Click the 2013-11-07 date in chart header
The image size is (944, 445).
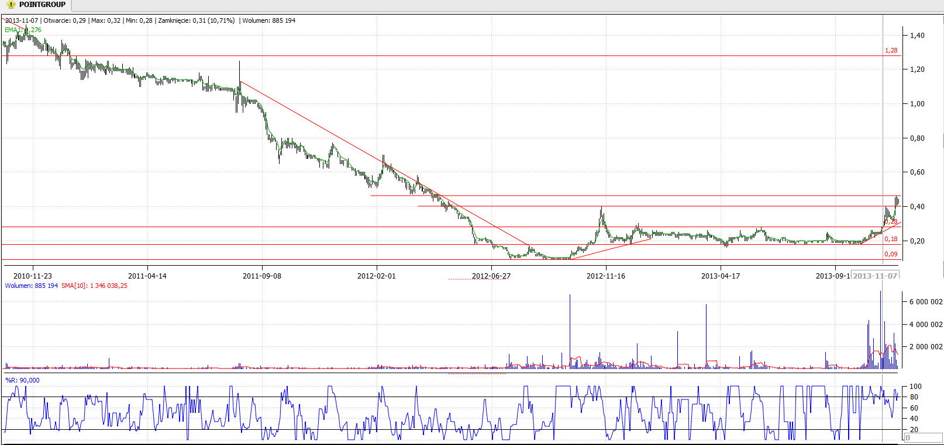tap(22, 20)
